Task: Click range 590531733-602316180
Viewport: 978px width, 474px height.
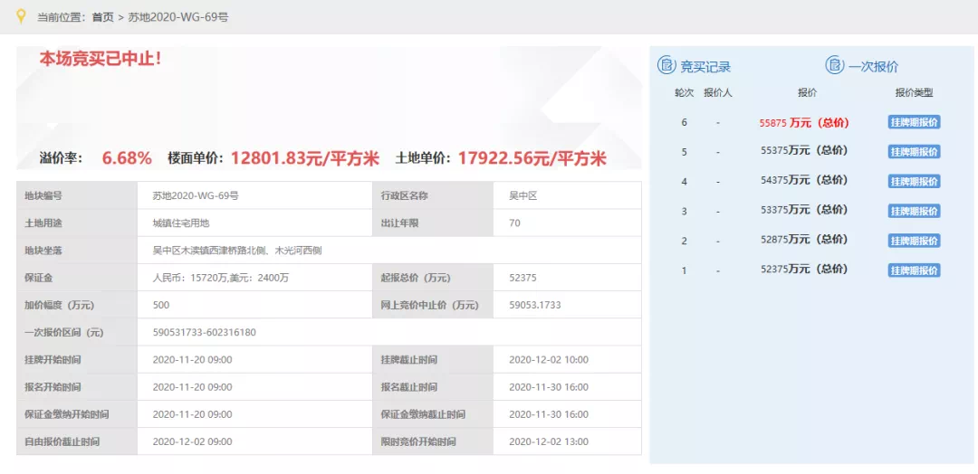Action: point(204,333)
